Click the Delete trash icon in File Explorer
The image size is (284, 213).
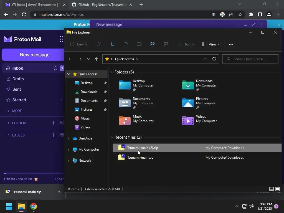pos(166,44)
